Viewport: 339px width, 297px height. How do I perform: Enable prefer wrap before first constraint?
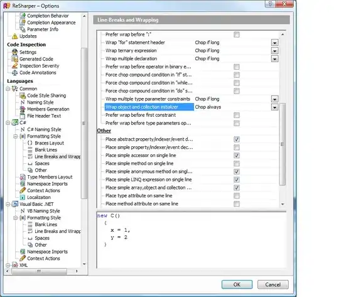237,115
